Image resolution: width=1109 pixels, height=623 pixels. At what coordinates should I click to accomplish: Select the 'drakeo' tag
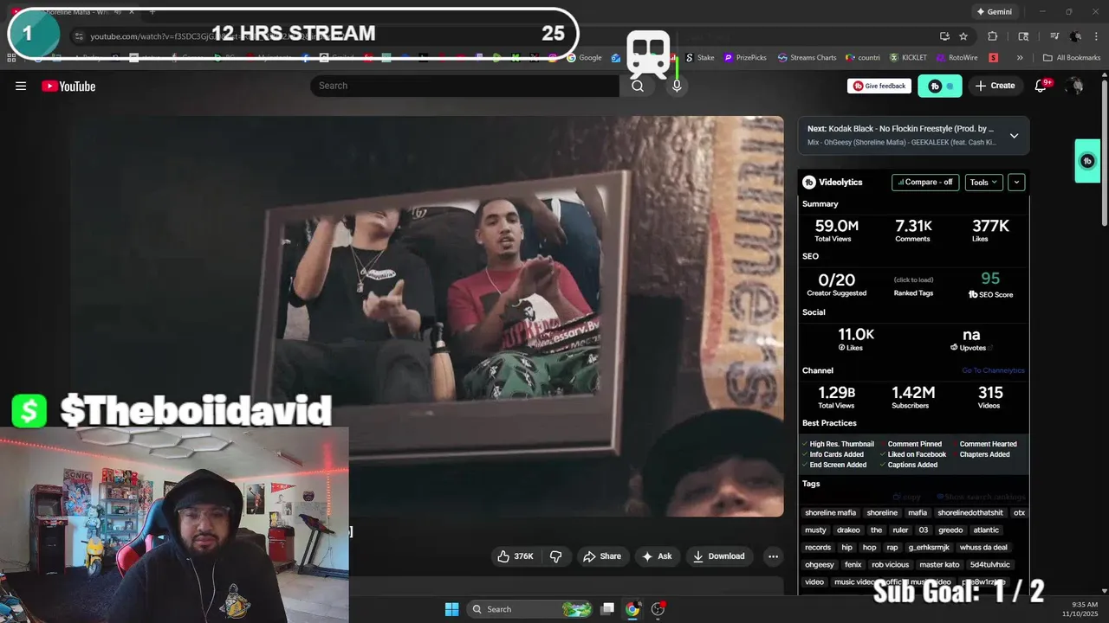coord(848,530)
